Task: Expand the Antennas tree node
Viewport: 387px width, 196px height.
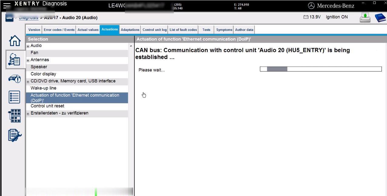Action: (29, 60)
